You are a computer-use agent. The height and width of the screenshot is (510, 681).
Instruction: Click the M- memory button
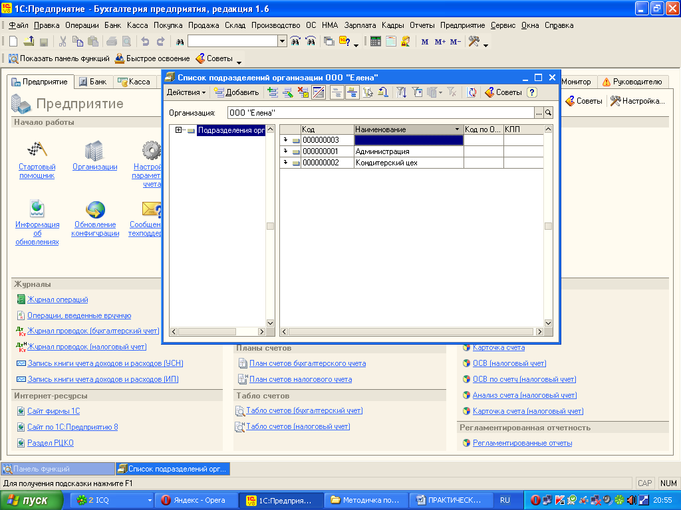pyautogui.click(x=455, y=42)
